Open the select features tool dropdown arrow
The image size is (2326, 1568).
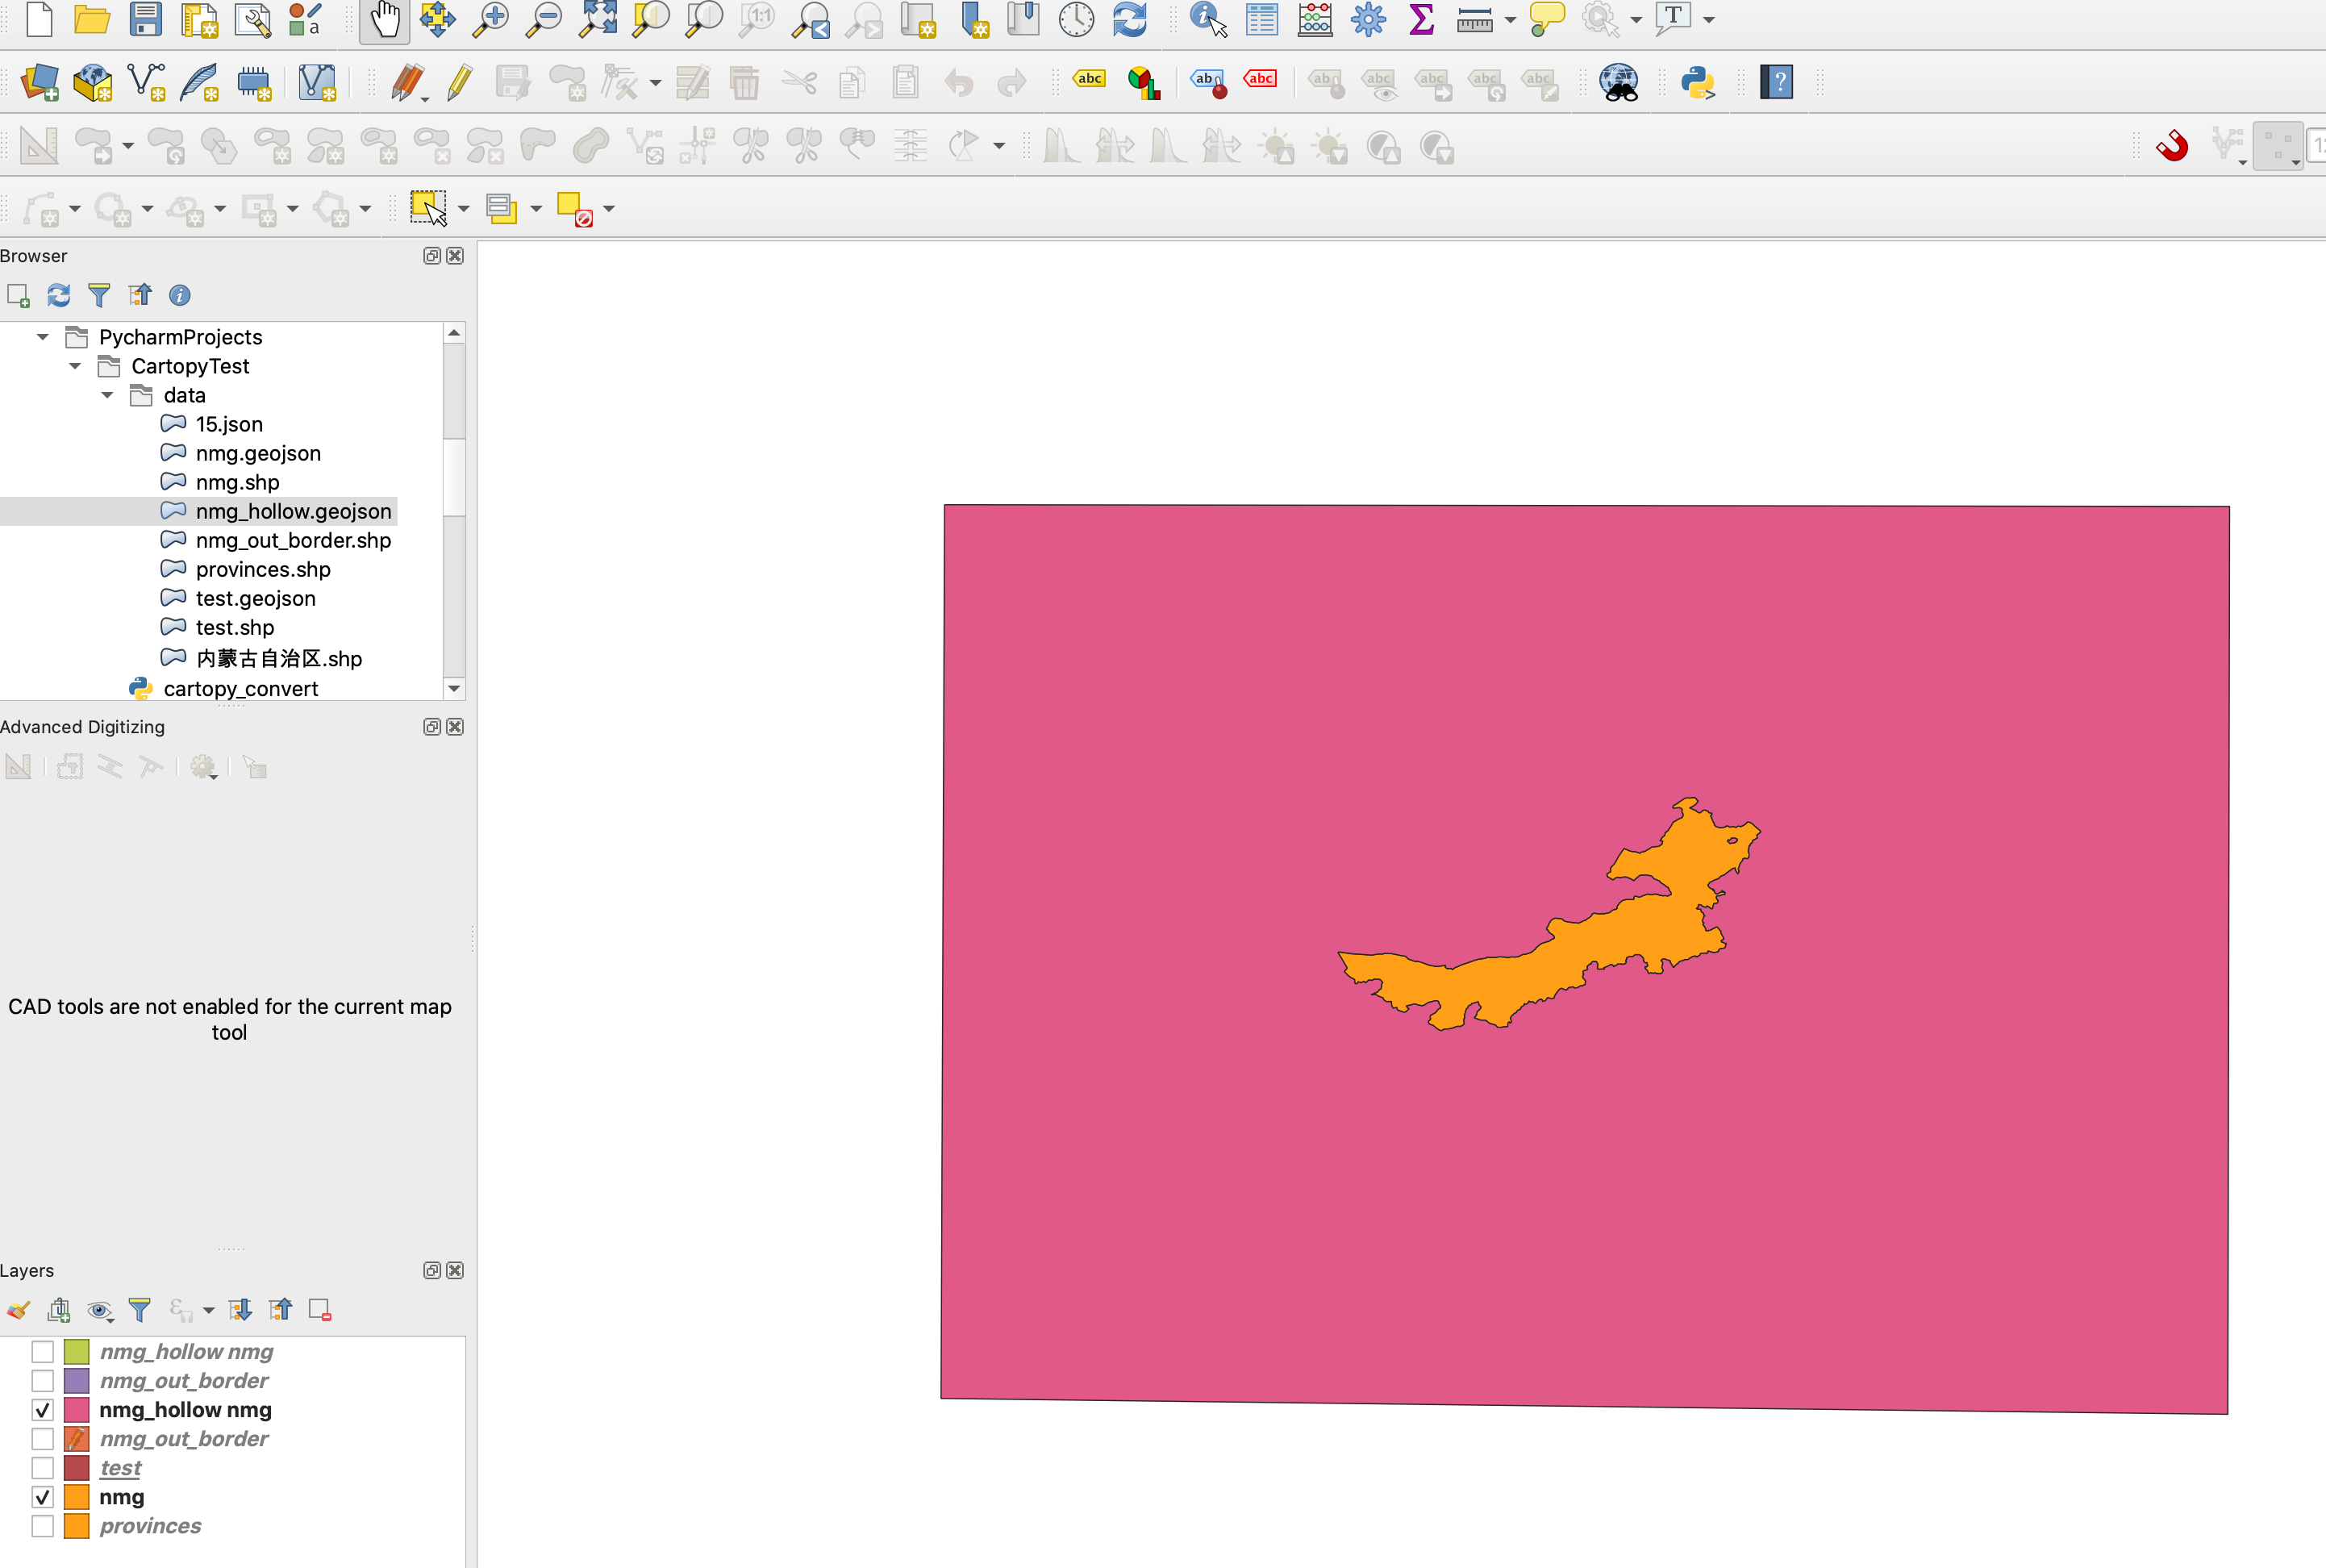click(463, 209)
